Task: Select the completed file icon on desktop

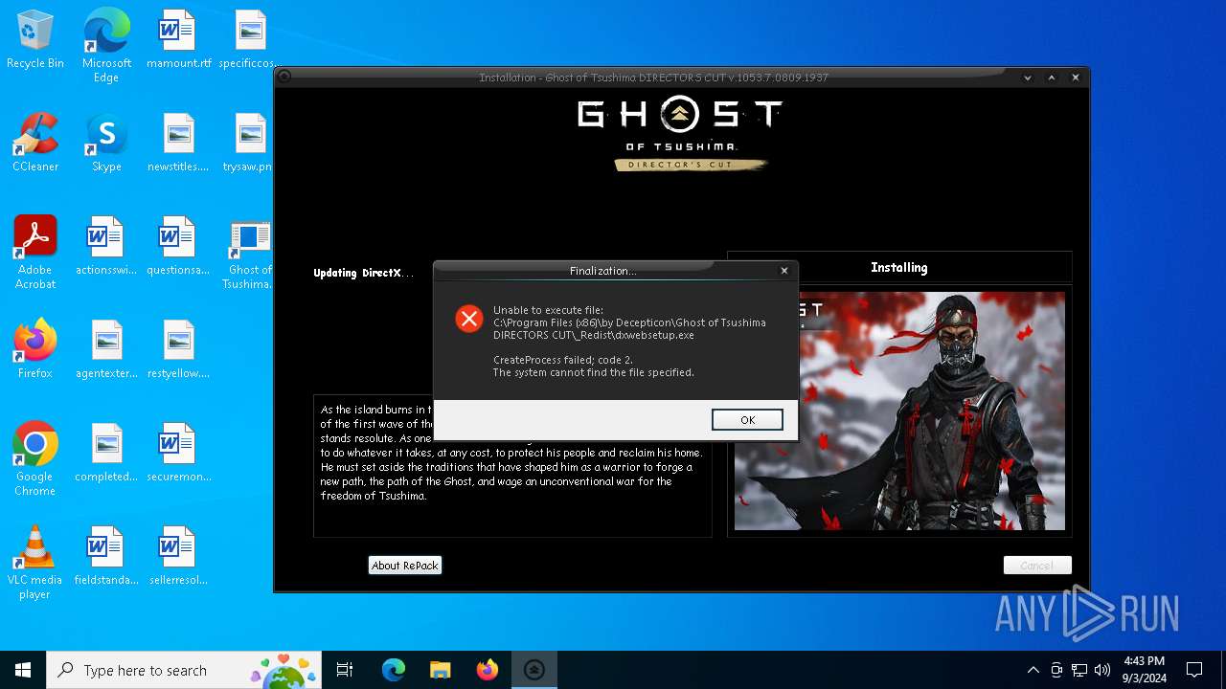Action: pyautogui.click(x=106, y=454)
